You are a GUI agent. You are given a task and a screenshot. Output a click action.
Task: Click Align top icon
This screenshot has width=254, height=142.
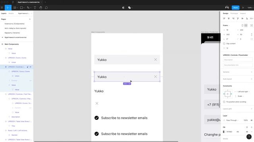coord(238,19)
